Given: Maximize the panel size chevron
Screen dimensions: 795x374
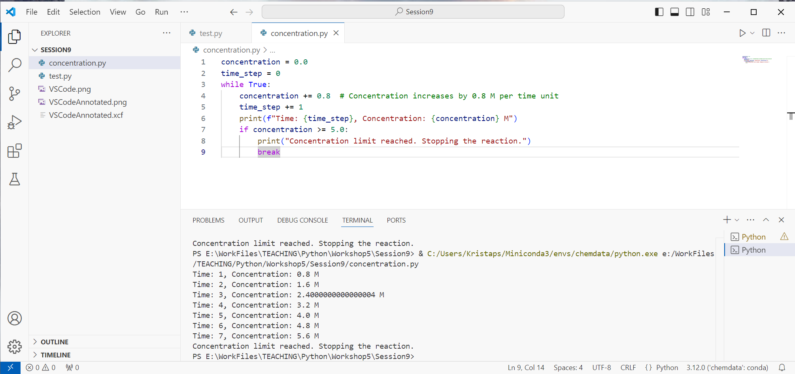Looking at the screenshot, I should coord(766,220).
